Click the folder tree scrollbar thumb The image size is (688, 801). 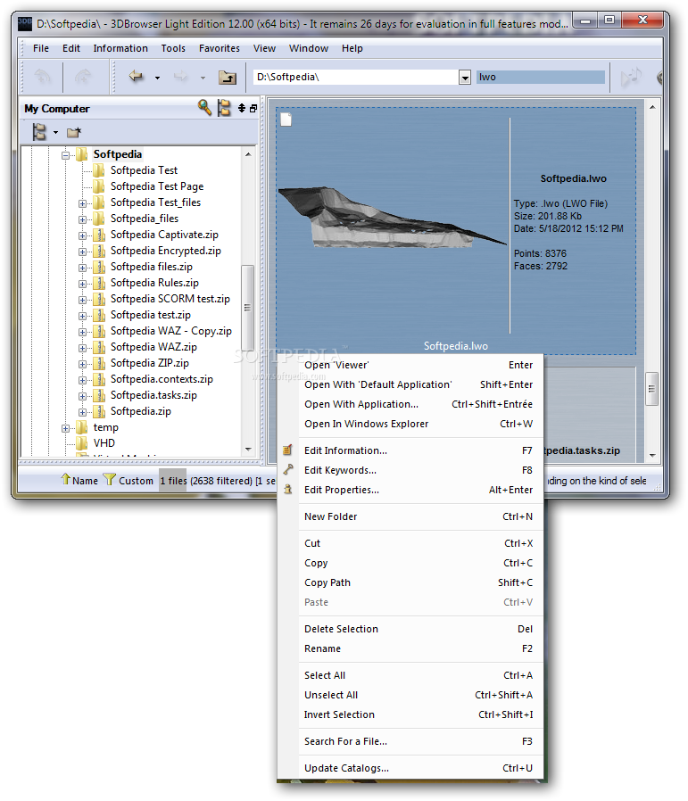247,308
